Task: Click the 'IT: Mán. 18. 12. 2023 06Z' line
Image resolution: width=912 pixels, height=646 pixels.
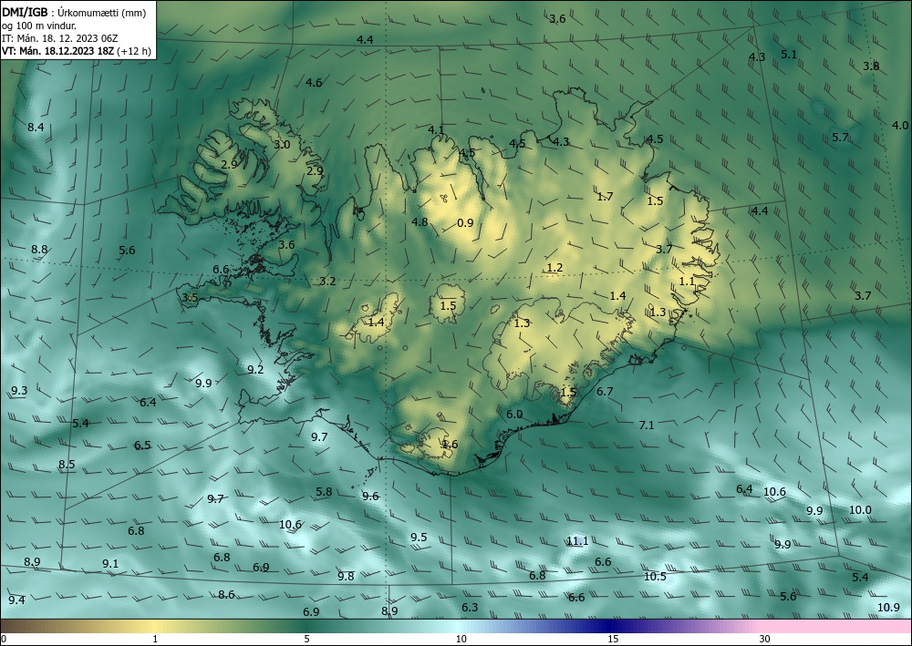Action: click(59, 38)
